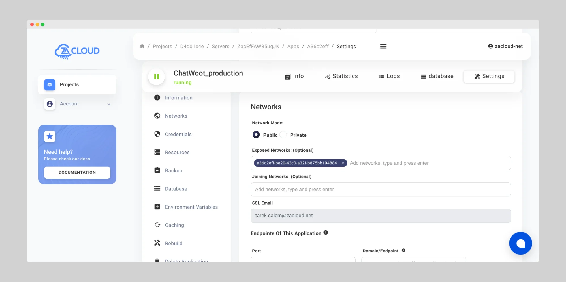The height and width of the screenshot is (282, 566).
Task: Navigate to Projects via the breadcrumb
Action: pos(162,46)
